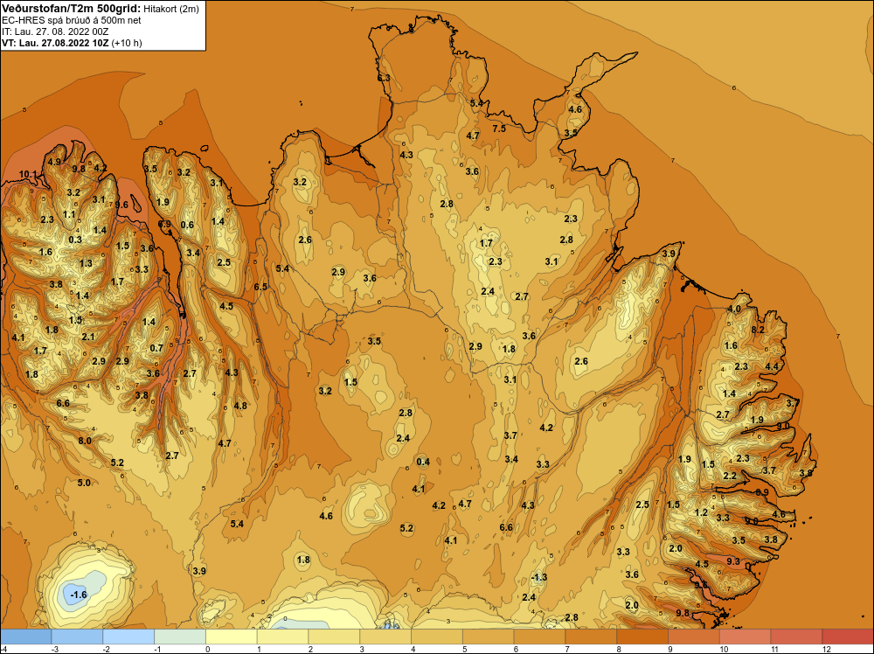This screenshot has height=654, width=874.
Task: Click the legend swatch between 3 and 4
Action: point(385,637)
